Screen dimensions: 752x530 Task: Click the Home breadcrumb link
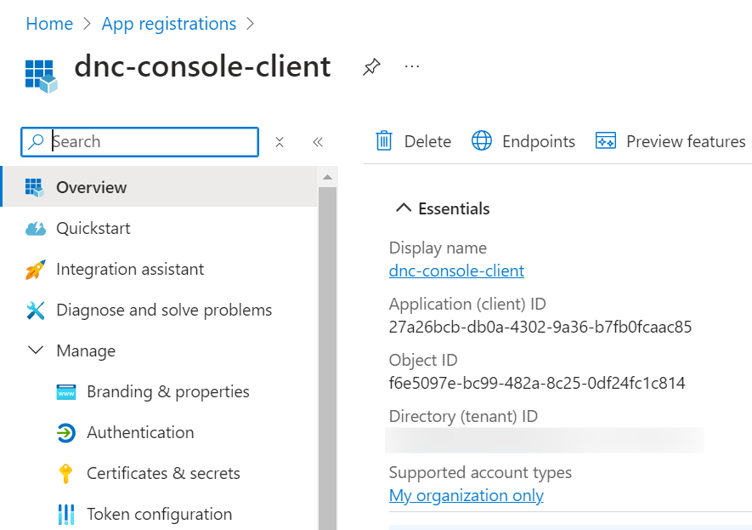click(49, 24)
